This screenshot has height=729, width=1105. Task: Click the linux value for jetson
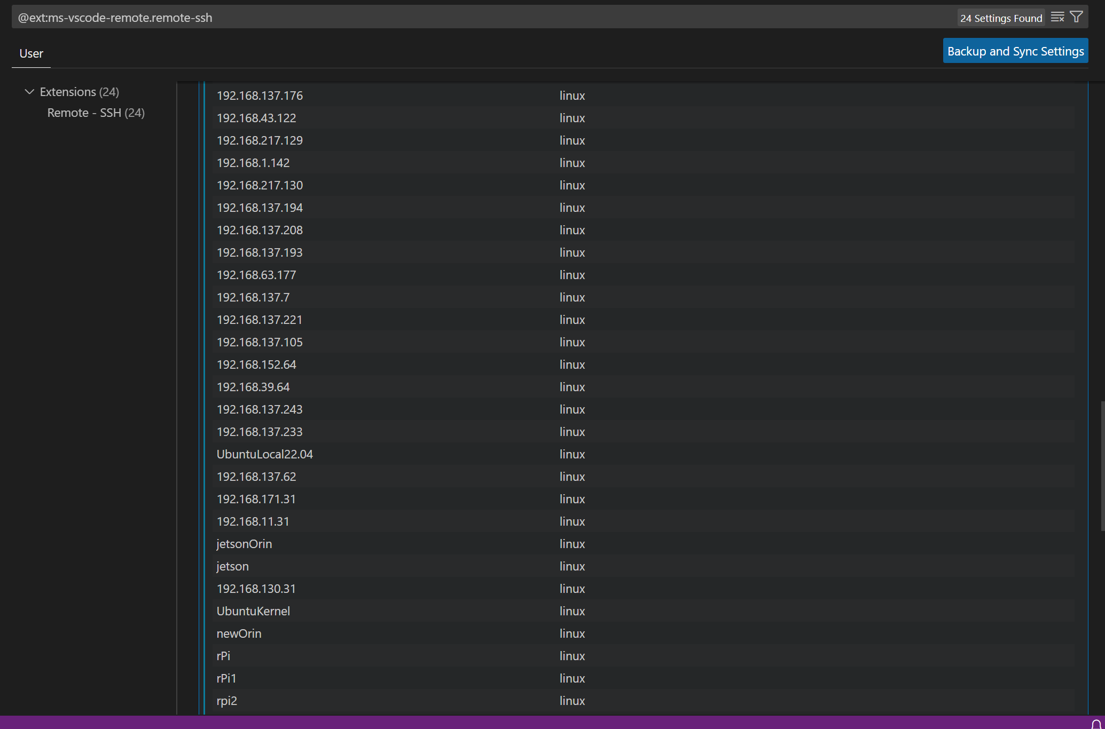click(x=572, y=566)
